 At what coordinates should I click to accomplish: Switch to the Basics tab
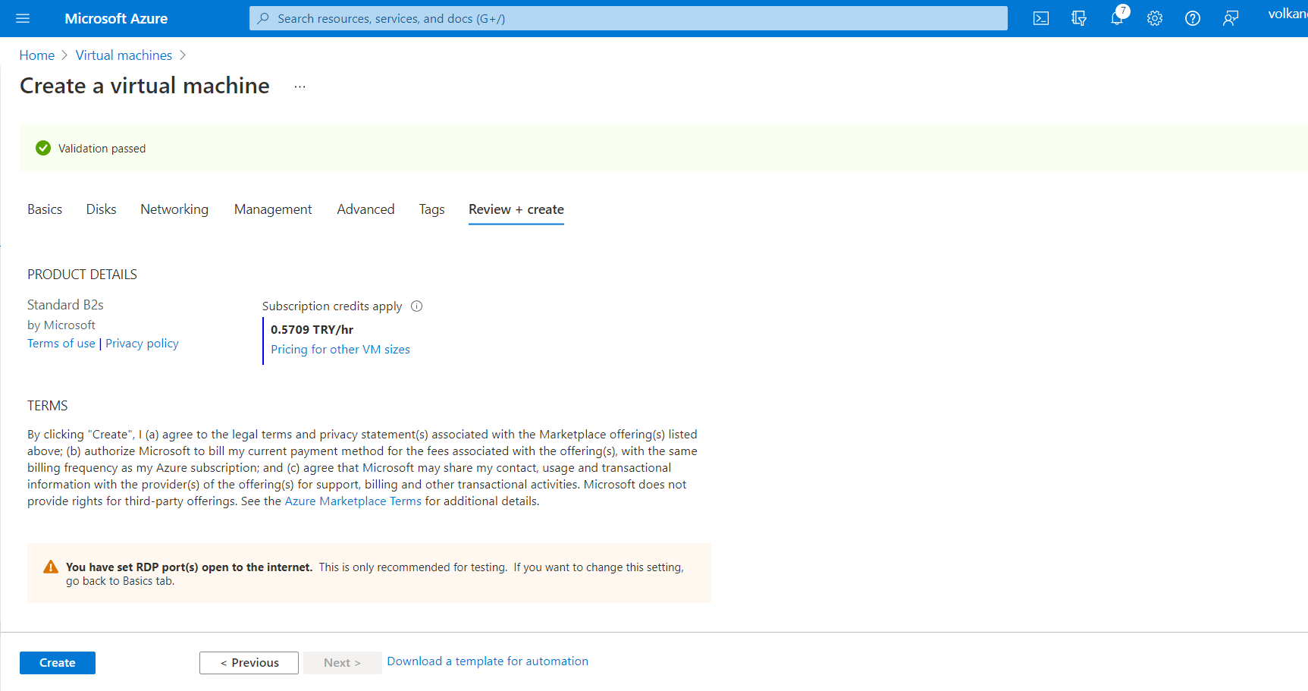pyautogui.click(x=45, y=209)
